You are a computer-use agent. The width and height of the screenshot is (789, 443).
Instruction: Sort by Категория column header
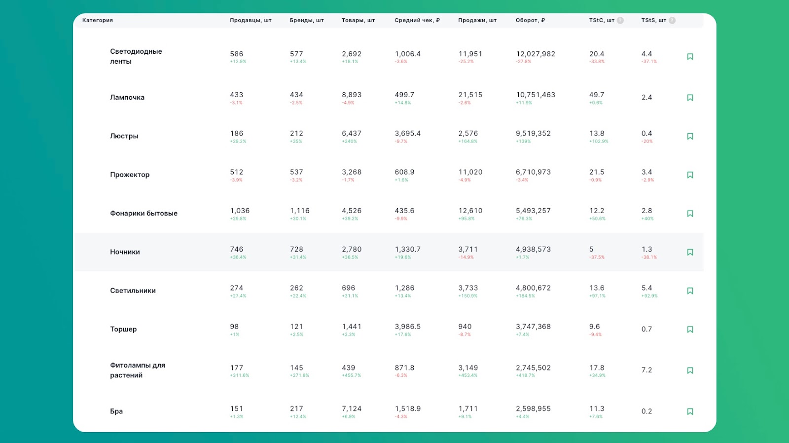click(x=98, y=20)
